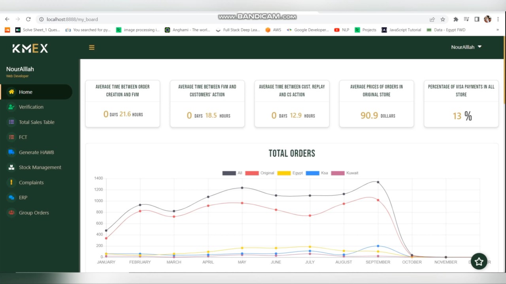
Task: Open the AWS bookmark
Action: (273, 30)
